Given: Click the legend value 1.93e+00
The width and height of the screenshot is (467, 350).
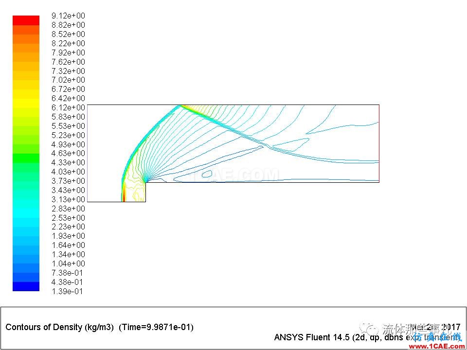Looking at the screenshot, I should (x=68, y=236).
